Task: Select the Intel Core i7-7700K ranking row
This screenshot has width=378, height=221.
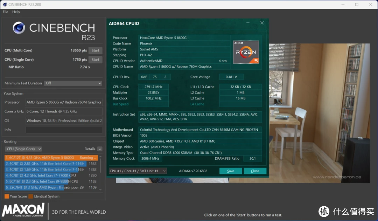Action: (x=51, y=175)
